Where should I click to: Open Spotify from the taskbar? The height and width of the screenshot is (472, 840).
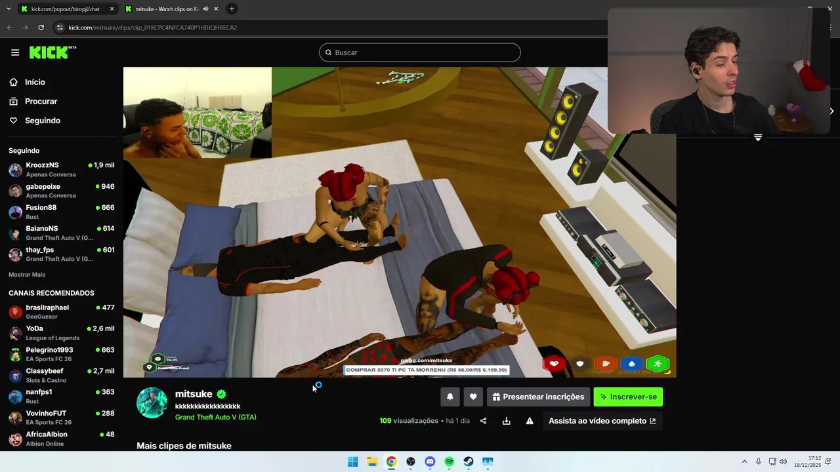(449, 462)
